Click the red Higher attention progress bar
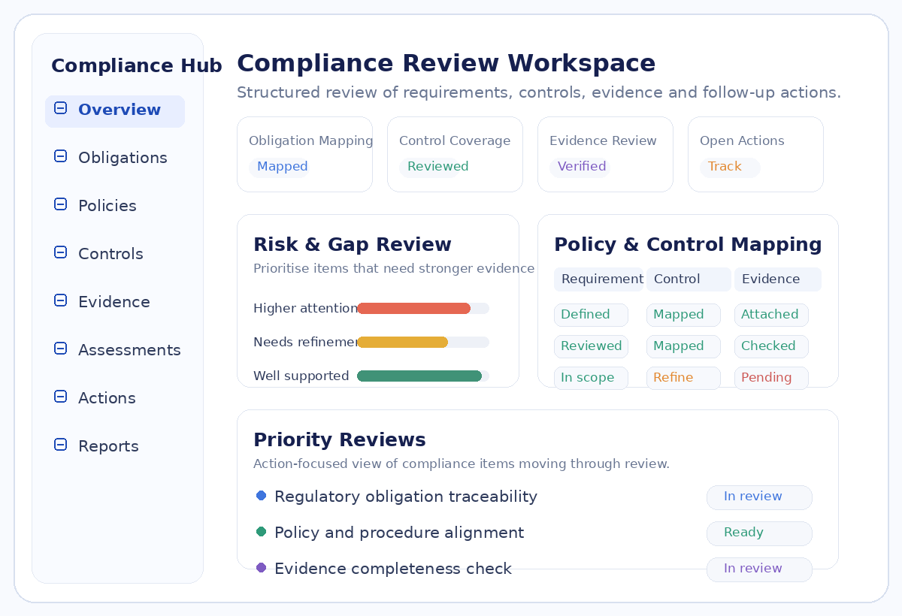 pyautogui.click(x=413, y=308)
